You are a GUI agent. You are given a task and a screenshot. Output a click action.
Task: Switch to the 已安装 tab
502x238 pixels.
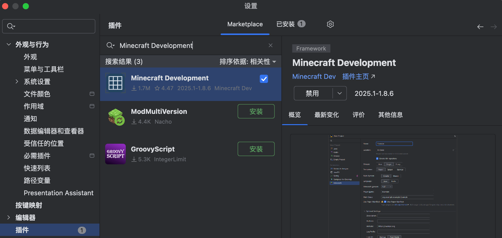(x=290, y=24)
